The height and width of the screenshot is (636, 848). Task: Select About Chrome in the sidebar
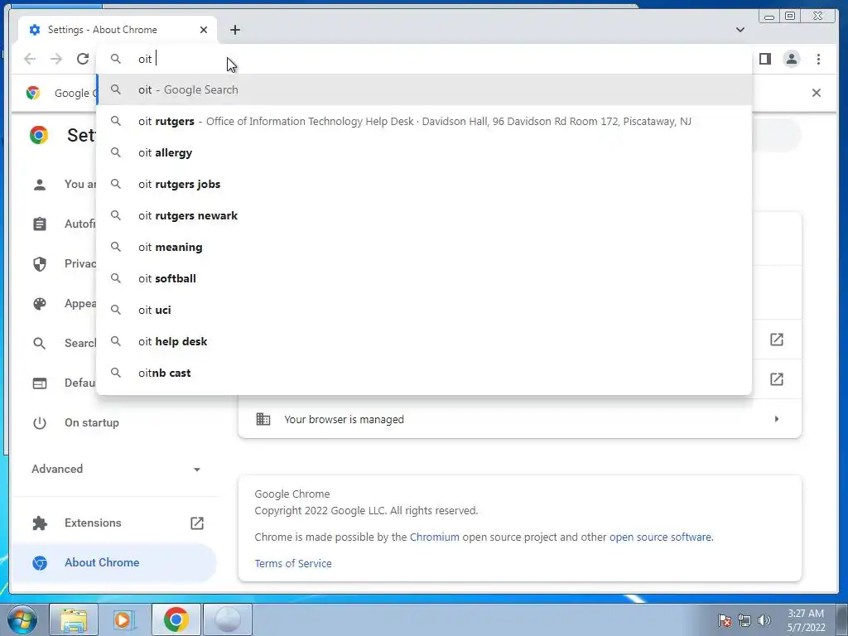pyautogui.click(x=114, y=562)
